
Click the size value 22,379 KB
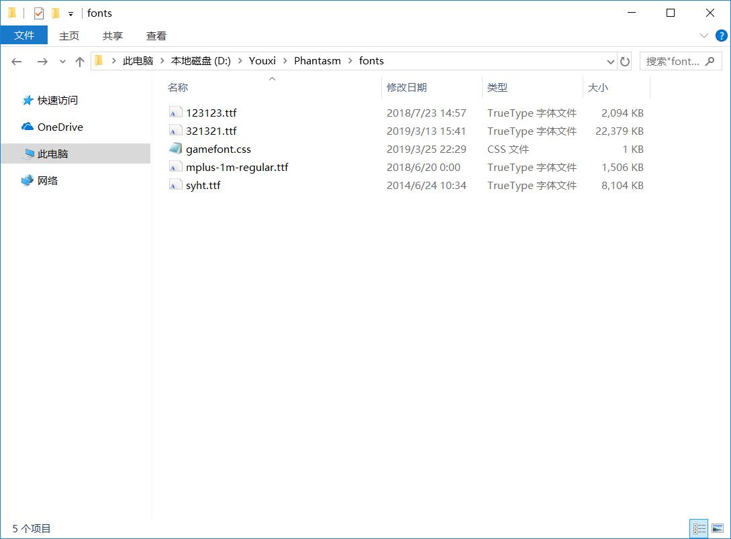pyautogui.click(x=619, y=131)
